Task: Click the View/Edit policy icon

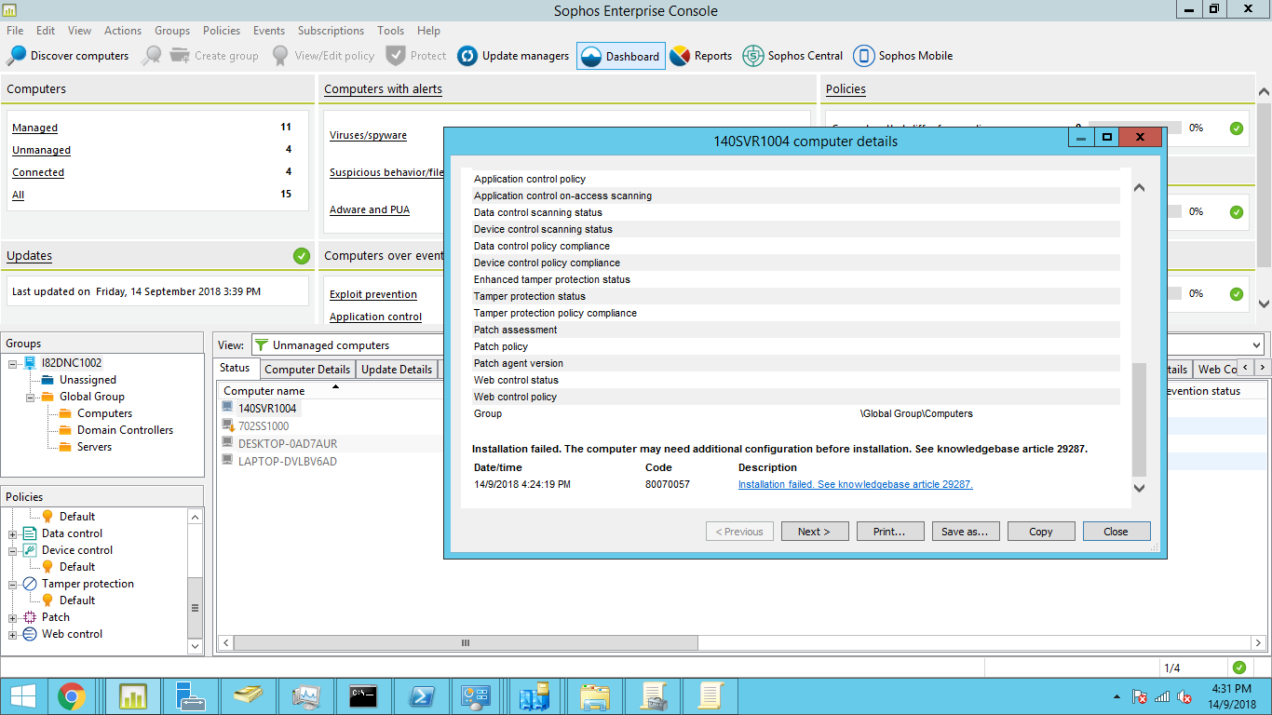Action: point(280,56)
